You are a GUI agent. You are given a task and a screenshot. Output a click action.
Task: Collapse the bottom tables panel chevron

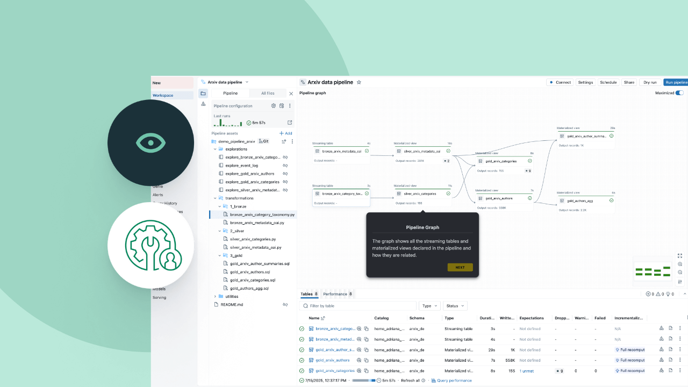point(685,294)
